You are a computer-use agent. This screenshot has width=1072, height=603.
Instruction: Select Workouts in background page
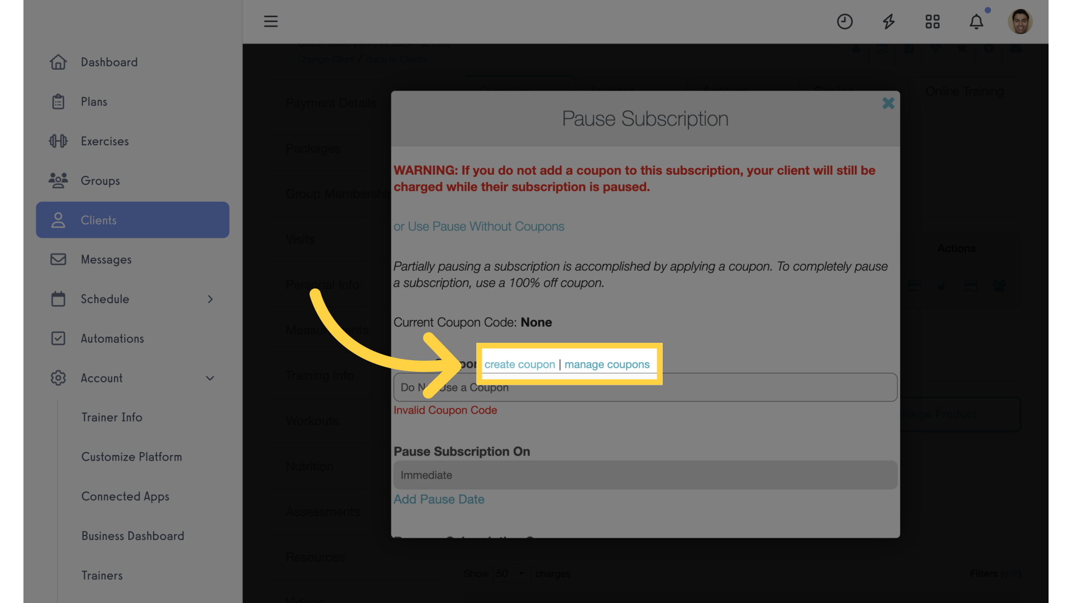click(312, 421)
